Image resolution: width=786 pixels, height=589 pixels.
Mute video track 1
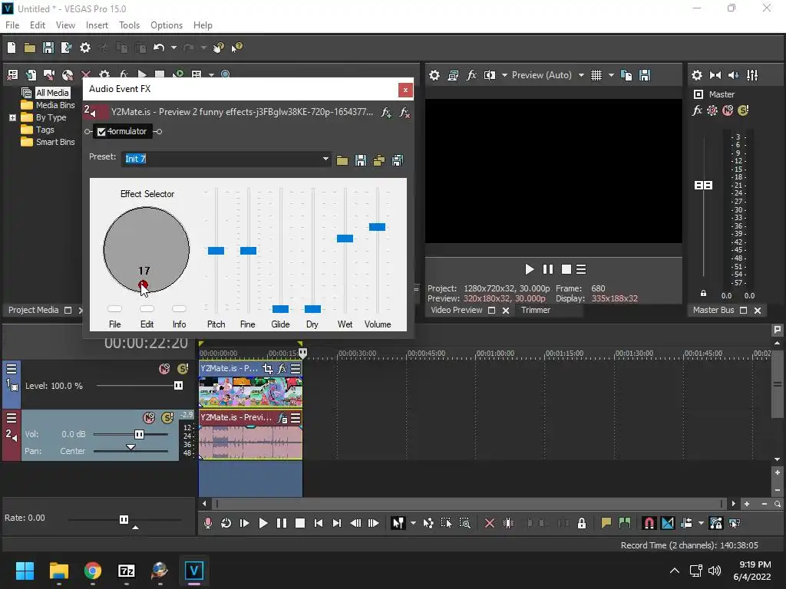click(x=164, y=369)
